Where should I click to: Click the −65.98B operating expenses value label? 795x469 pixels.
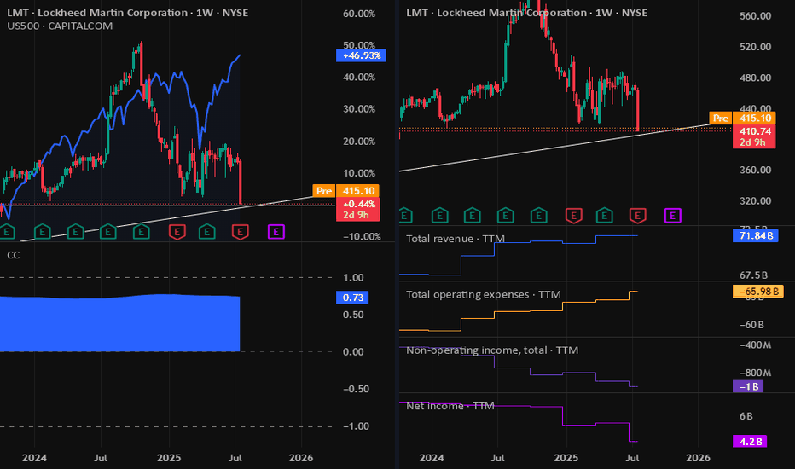coord(758,292)
